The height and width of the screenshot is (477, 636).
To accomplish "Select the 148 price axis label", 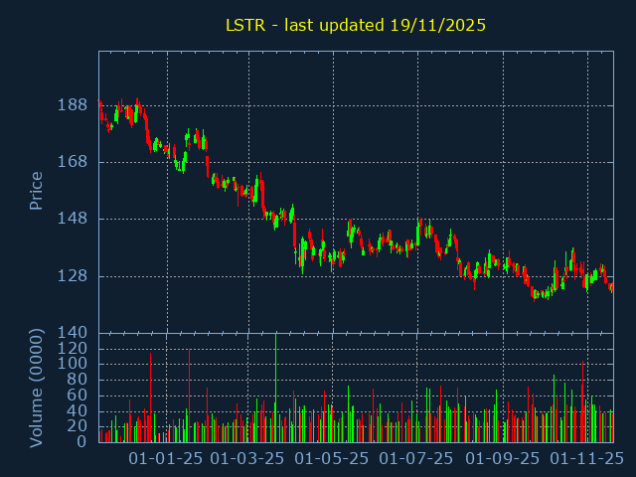I will [73, 219].
